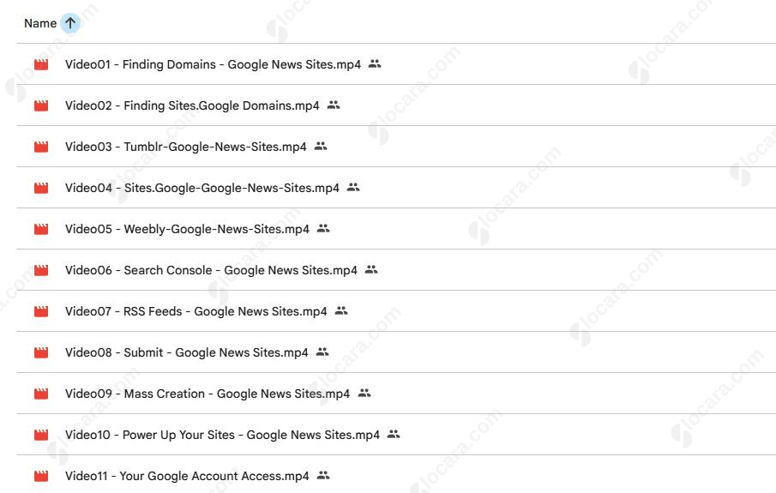Select Video08 - Submit - Google News Sites.mp4
Screen dimensions: 776x493
click(186, 352)
